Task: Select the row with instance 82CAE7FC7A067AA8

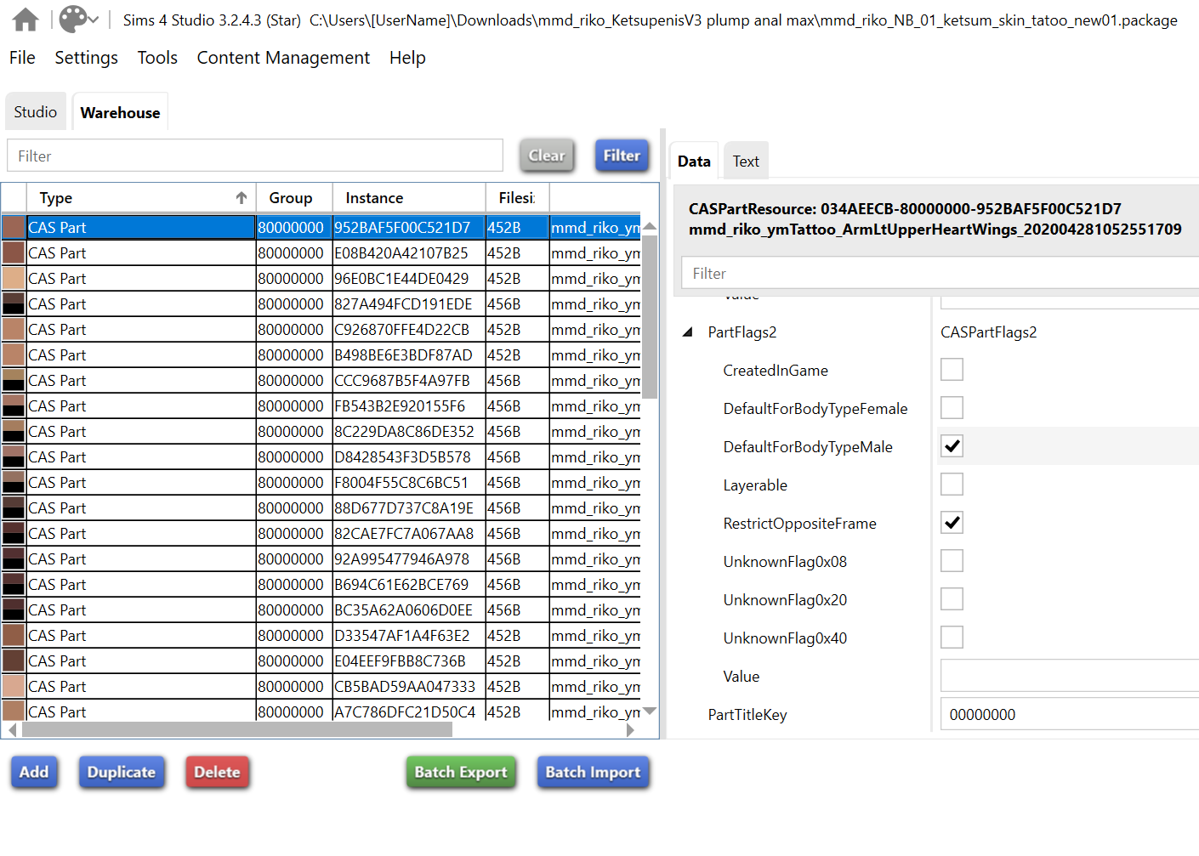Action: pos(321,533)
